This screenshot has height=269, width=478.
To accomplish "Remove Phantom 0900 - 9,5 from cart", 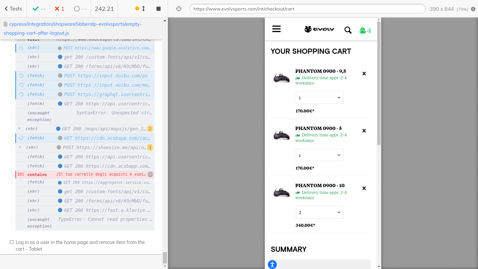I will coord(364,74).
